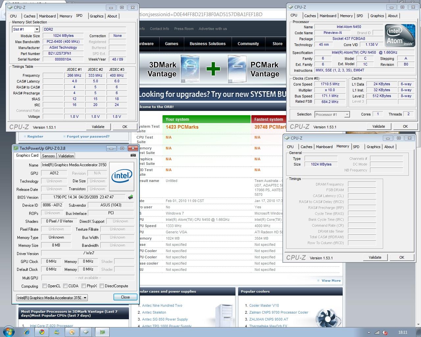The image size is (421, 337).
Task: Click the ZALMAN CNPS 9500 AT link
Action: click(x=269, y=319)
